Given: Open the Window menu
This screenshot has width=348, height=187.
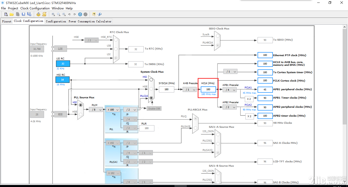Looking at the screenshot, I should (58, 8).
